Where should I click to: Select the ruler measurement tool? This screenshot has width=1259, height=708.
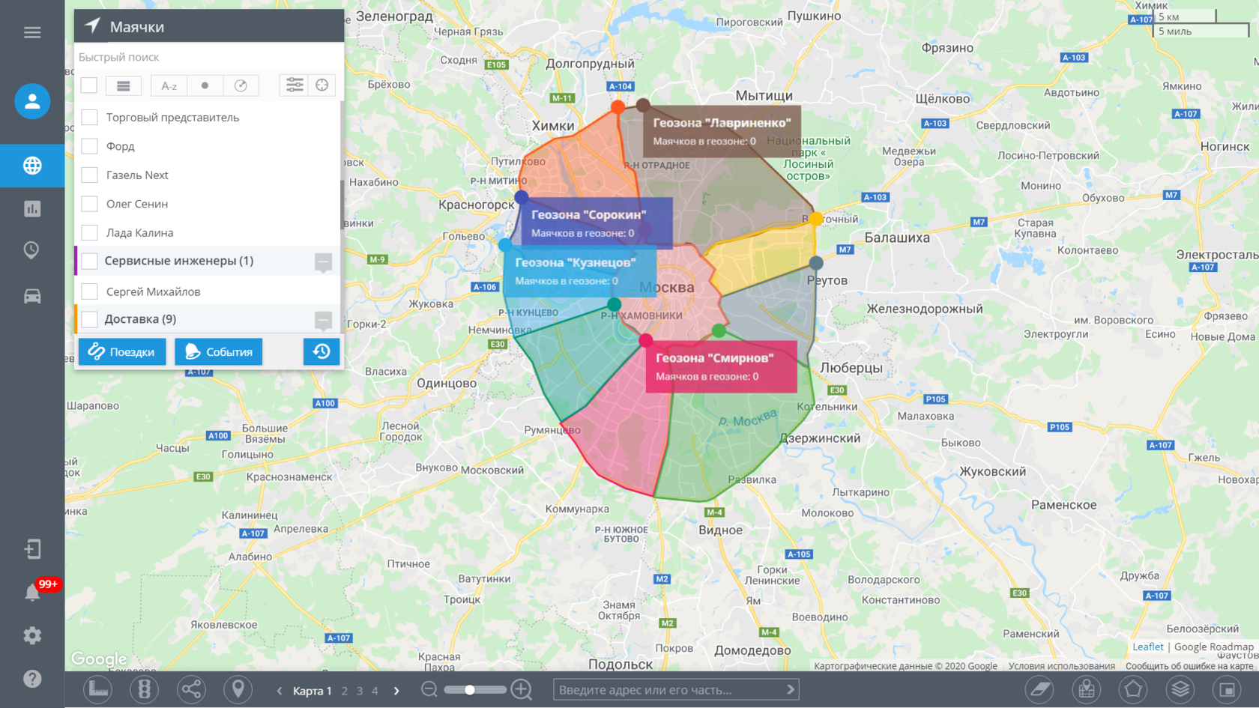pos(98,689)
